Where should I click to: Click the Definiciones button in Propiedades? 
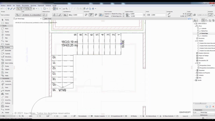[204, 115]
